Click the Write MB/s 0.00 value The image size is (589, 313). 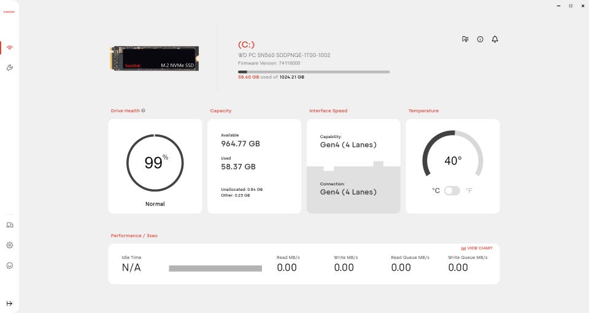coord(344,268)
